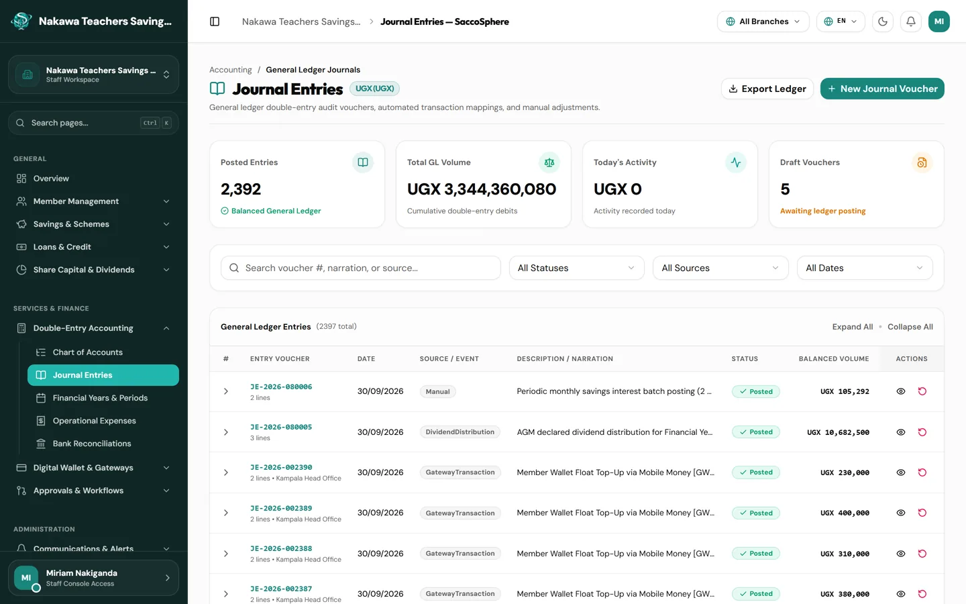Screen dimensions: 966x604
Task: Collapse Double-Entry Accounting section
Action: click(x=93, y=328)
